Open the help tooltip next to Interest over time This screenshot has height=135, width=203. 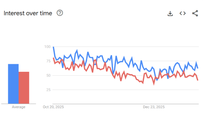tap(60, 13)
